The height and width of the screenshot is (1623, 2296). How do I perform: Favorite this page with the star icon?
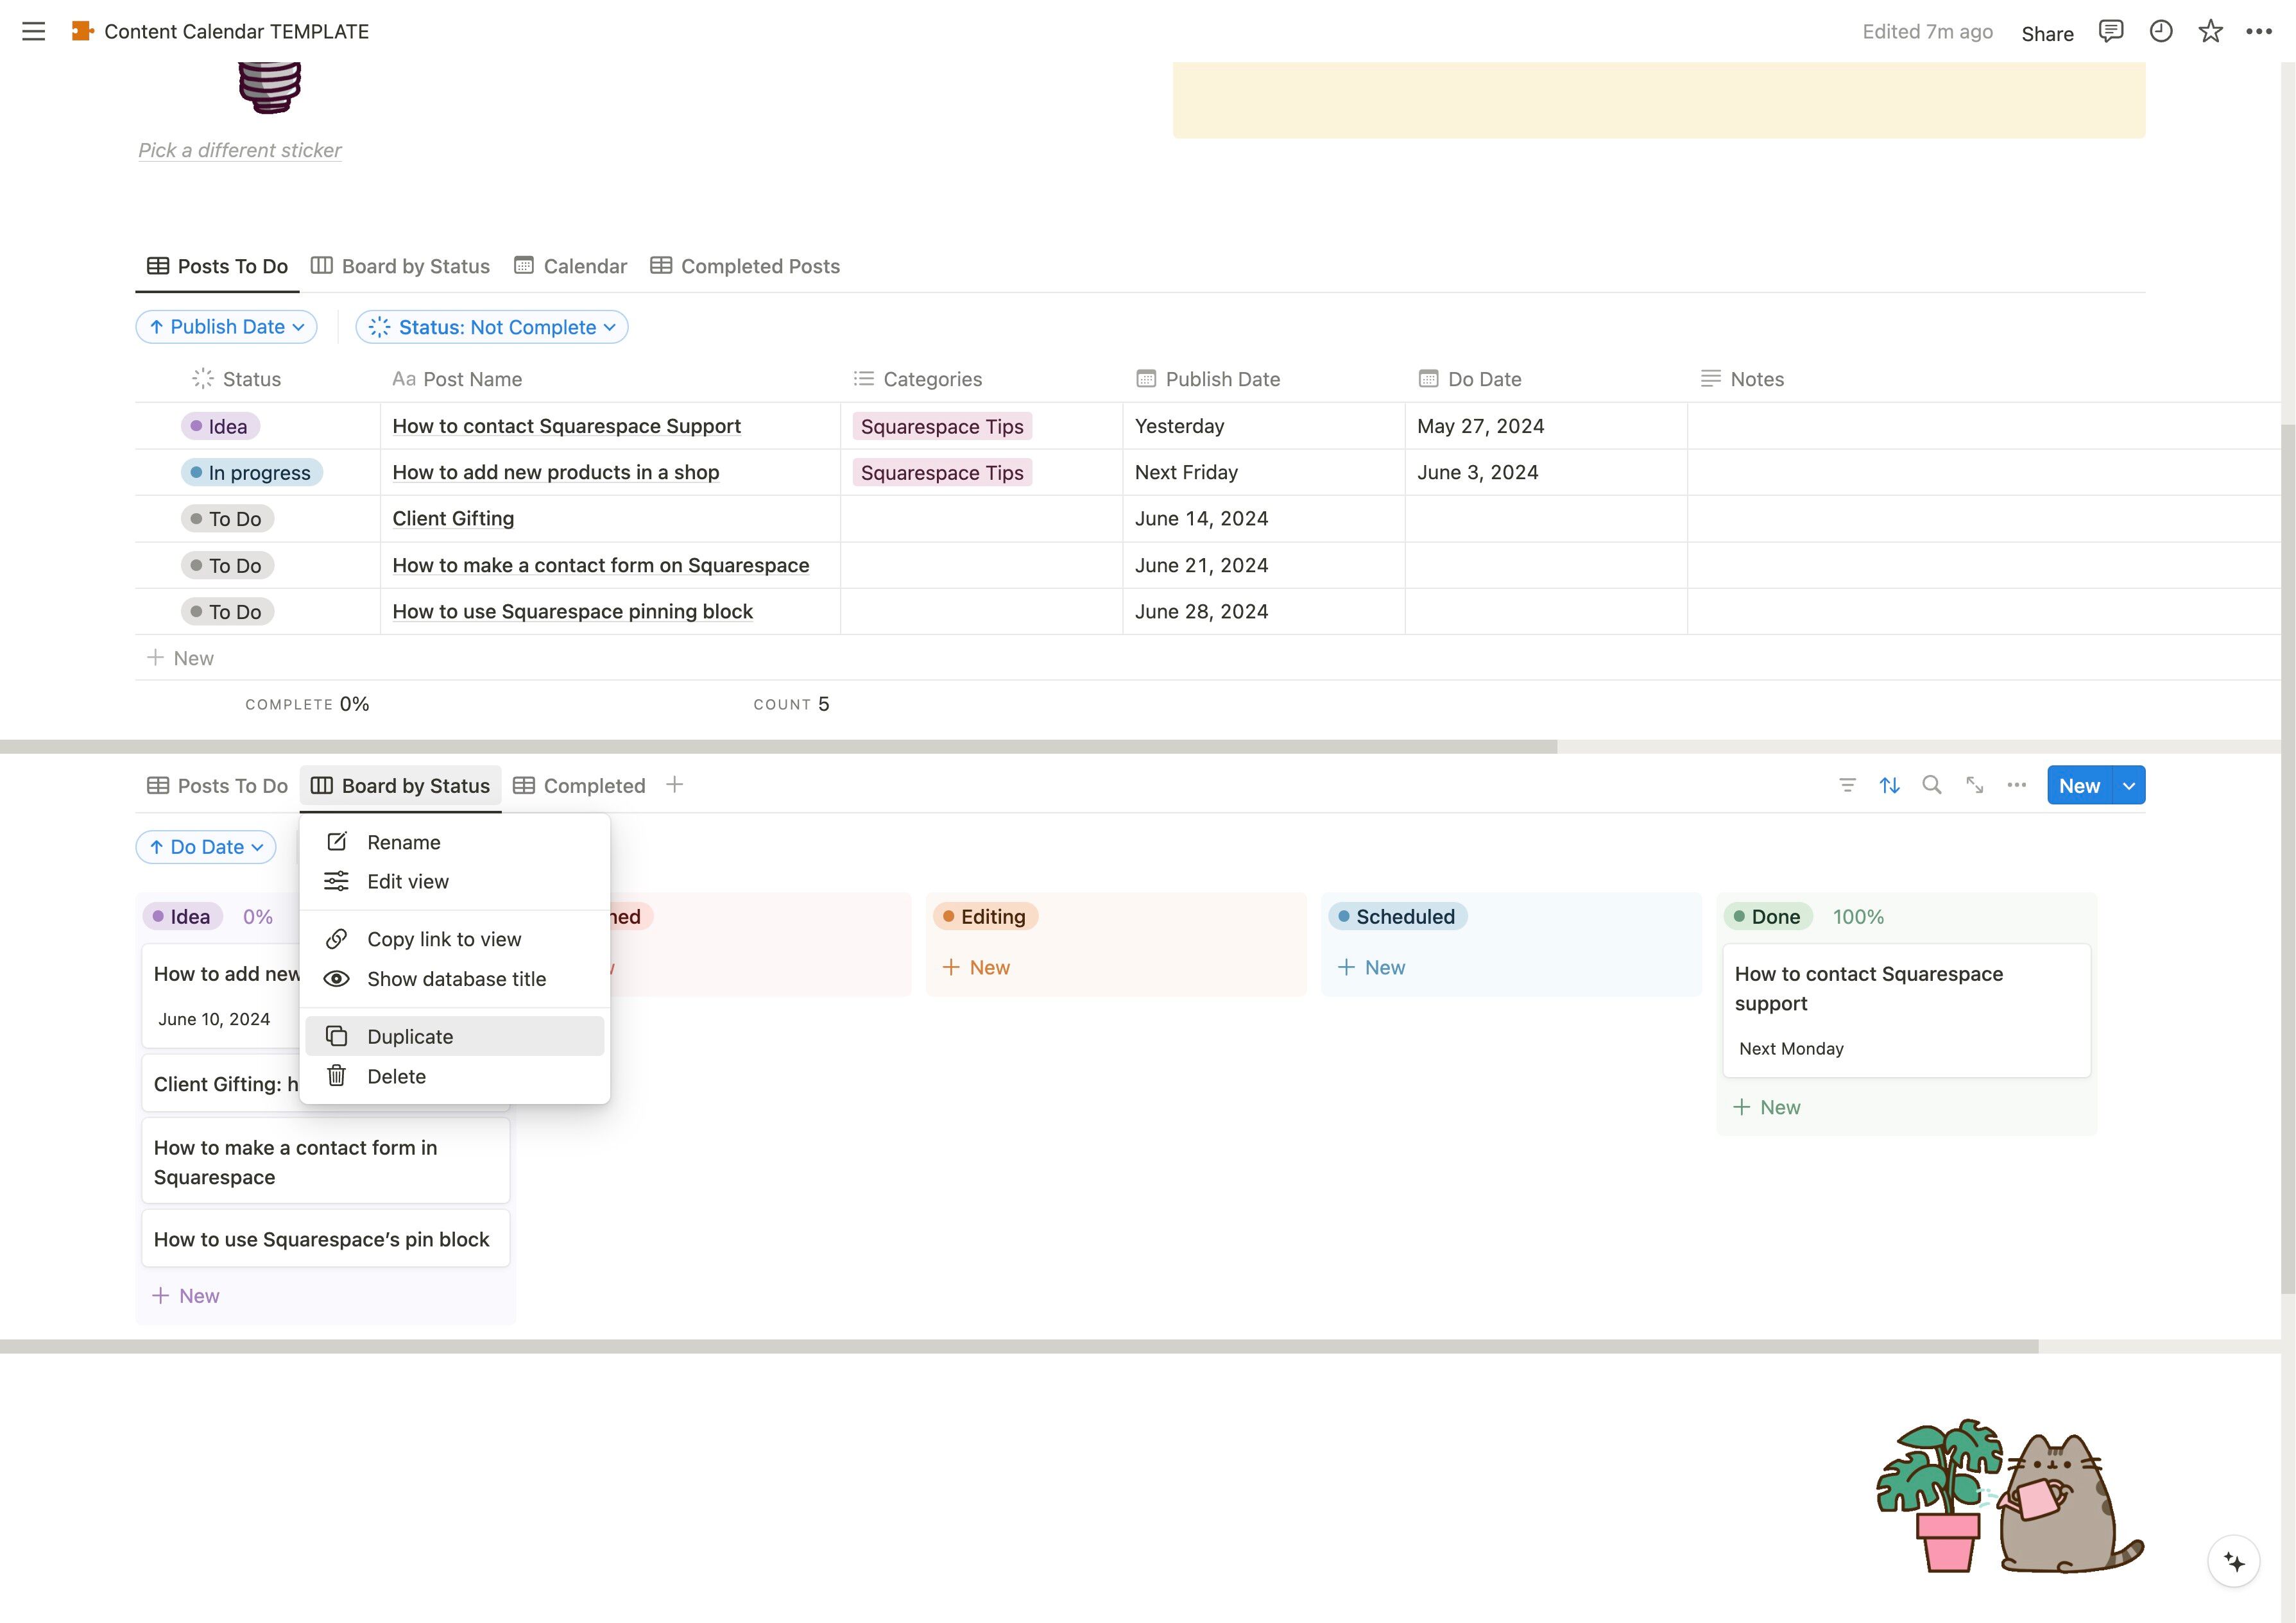point(2210,31)
